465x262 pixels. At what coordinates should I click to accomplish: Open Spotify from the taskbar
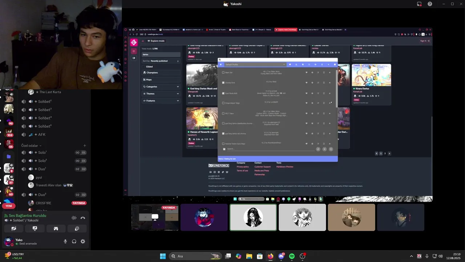(292, 256)
